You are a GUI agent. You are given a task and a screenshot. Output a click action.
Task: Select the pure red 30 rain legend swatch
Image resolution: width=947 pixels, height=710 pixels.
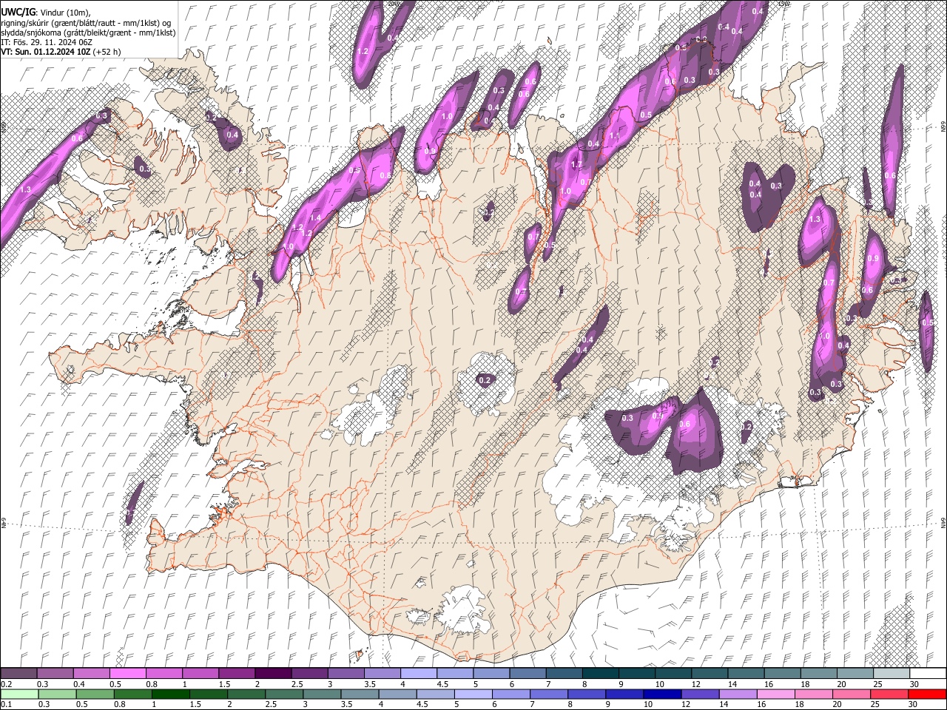click(x=928, y=694)
